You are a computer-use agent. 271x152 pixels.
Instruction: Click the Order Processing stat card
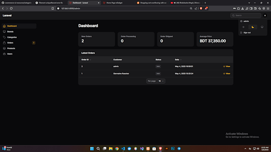pos(136,39)
